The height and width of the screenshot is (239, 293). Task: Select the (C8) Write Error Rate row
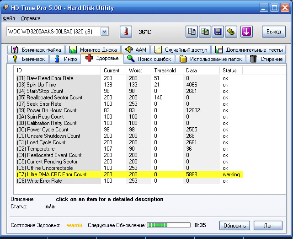coord(129,181)
